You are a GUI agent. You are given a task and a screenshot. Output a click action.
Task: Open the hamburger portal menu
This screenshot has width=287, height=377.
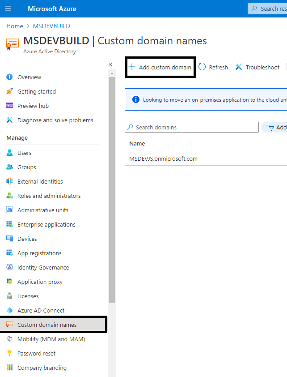[8, 9]
